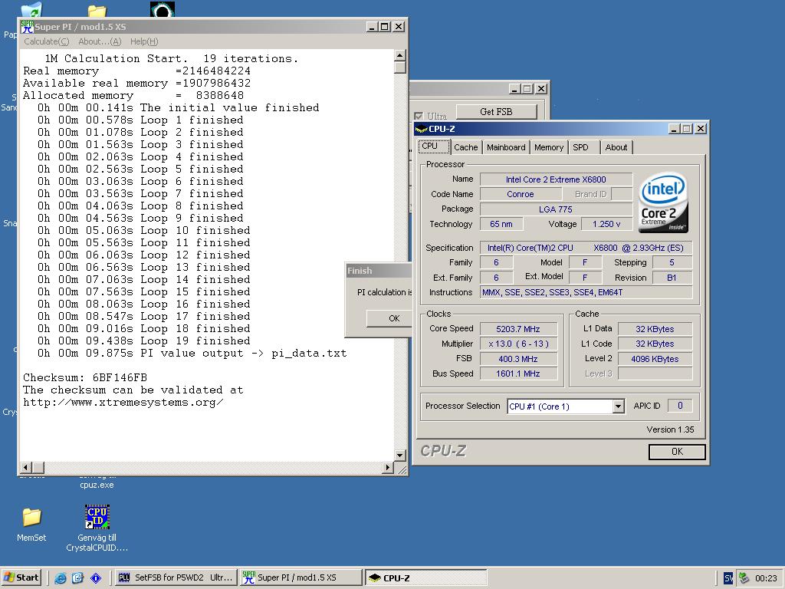Click the second quick launch icon with the e symbol
The width and height of the screenshot is (785, 589).
coord(77,578)
